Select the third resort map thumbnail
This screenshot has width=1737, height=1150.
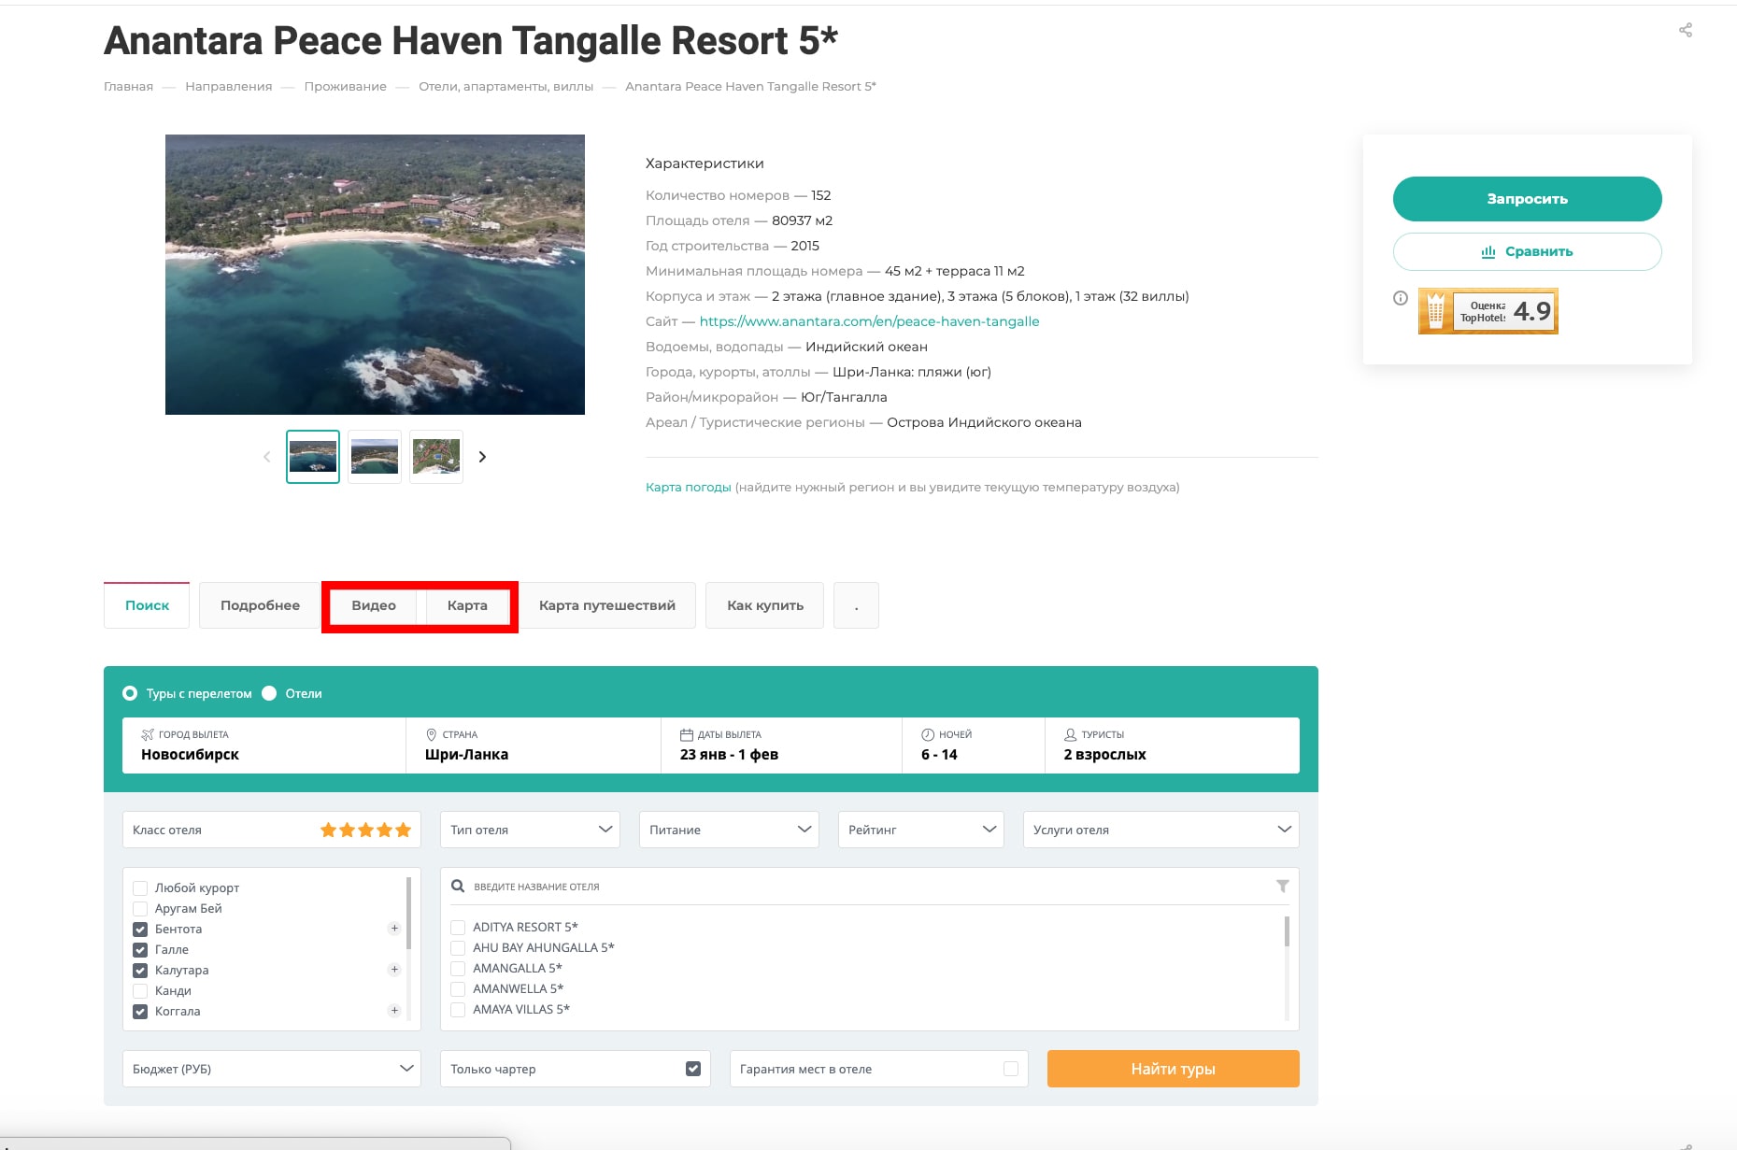point(436,457)
